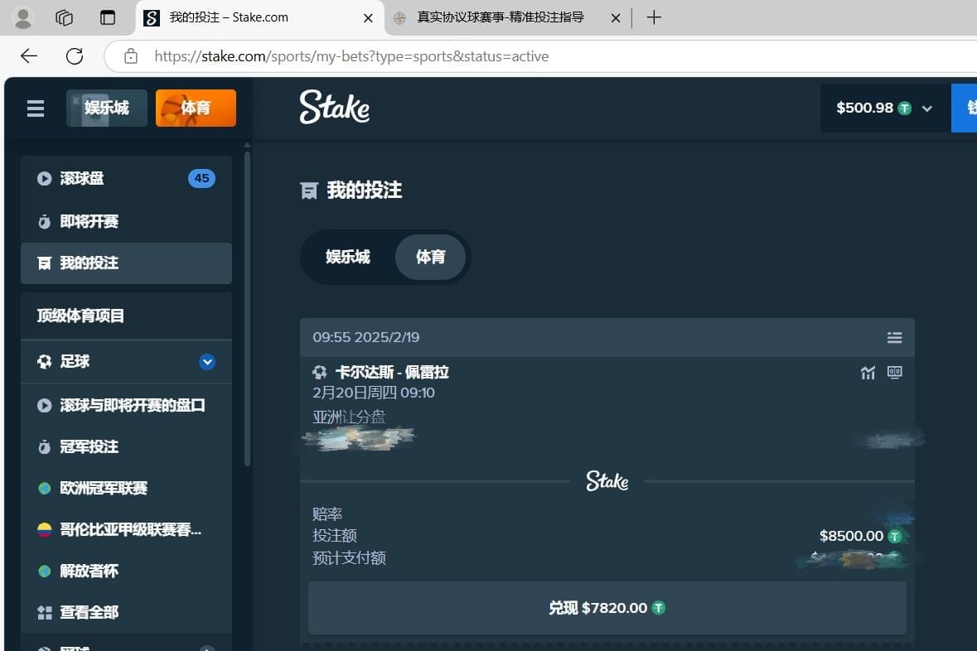977x651 pixels.
Task: Click the 滚球盘 play circle icon
Action: click(44, 179)
